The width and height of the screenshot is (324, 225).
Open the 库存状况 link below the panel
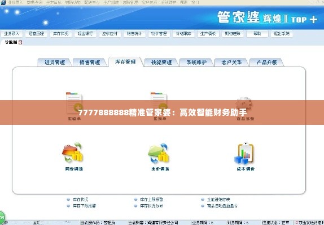click(80, 200)
